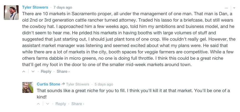240x112 pixels.
Task: Click Tyler Stowers' profile avatar
Action: [11, 13]
